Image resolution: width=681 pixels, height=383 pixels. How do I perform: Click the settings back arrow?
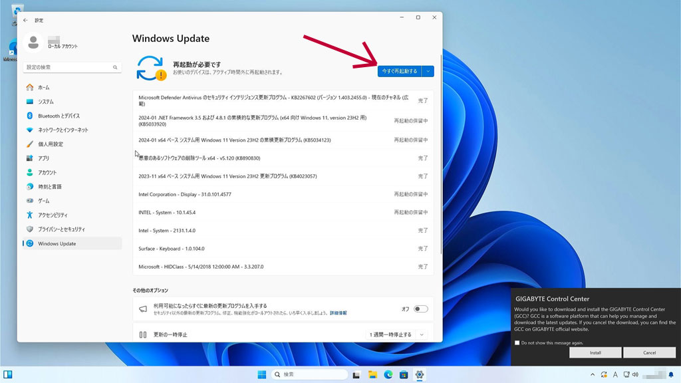pos(25,20)
